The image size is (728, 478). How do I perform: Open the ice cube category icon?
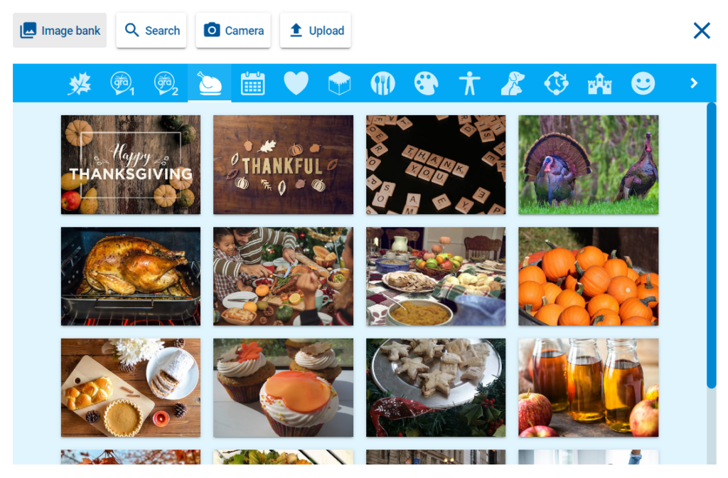point(339,84)
